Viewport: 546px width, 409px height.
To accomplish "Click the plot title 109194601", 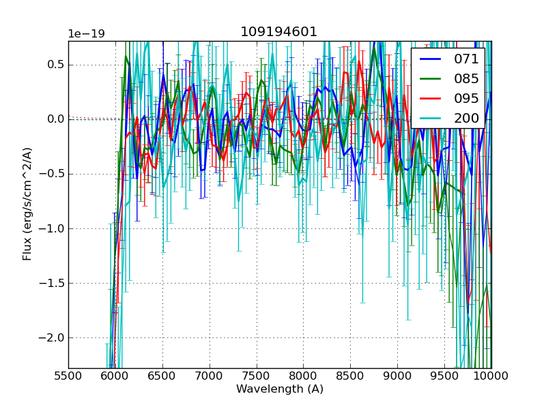I will click(278, 32).
